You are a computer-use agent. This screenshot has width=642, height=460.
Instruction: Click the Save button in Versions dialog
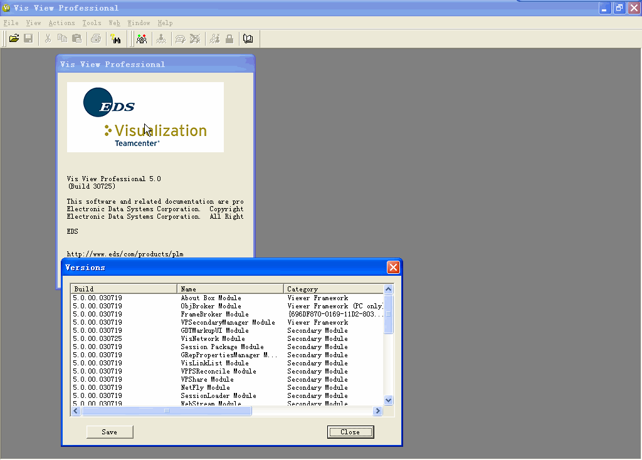click(110, 432)
